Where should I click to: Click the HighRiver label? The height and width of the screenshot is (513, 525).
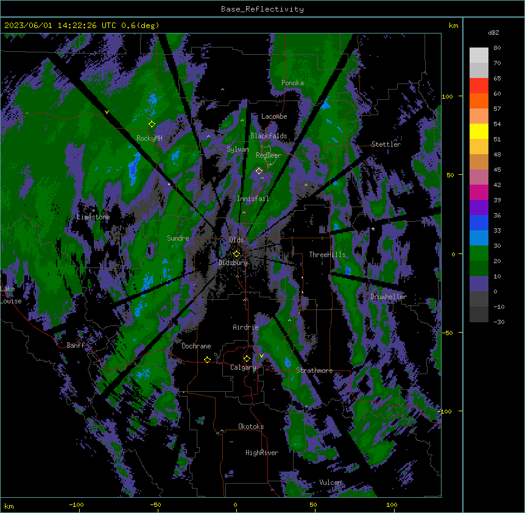point(262,453)
